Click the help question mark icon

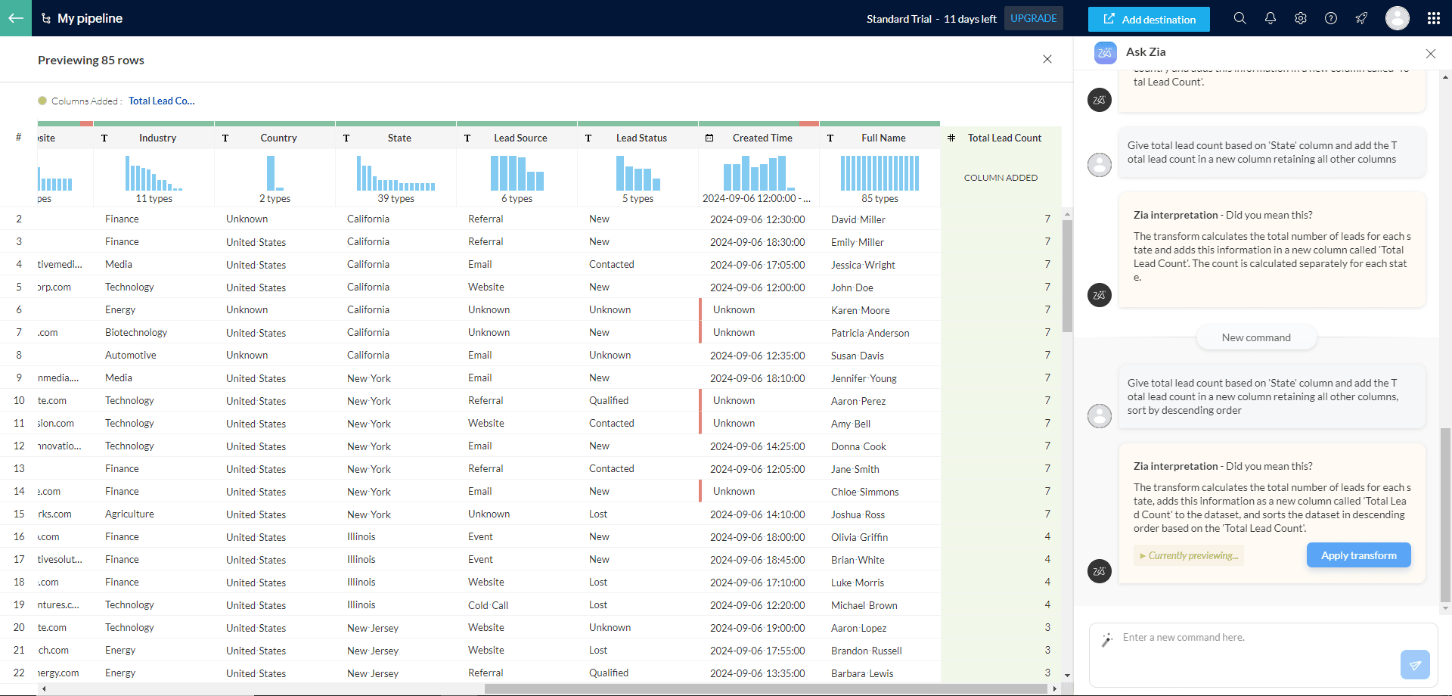1330,18
